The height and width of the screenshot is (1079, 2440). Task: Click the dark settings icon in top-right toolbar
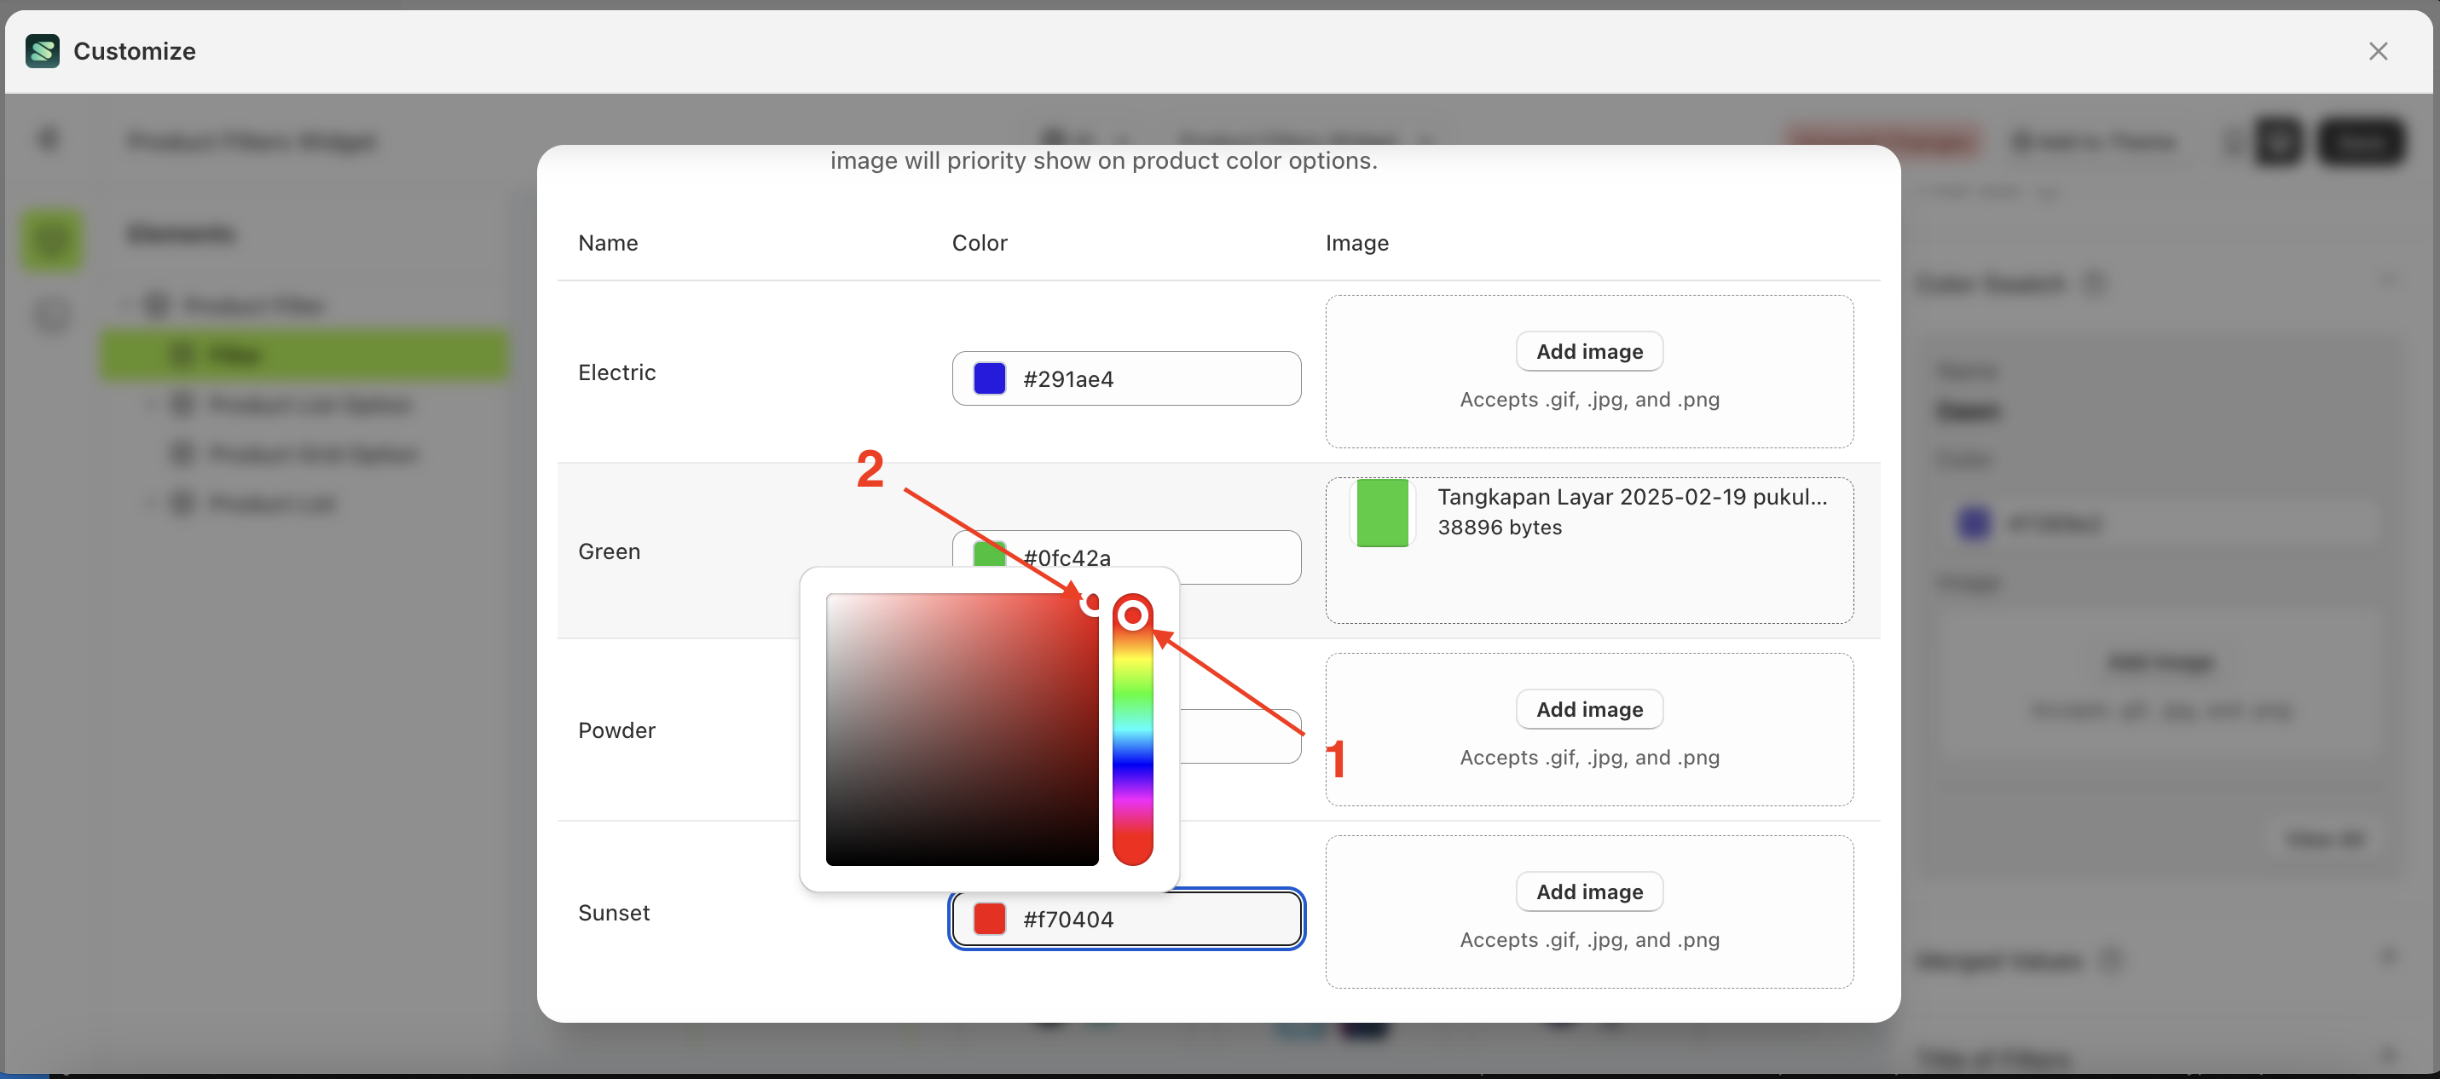click(x=2279, y=142)
